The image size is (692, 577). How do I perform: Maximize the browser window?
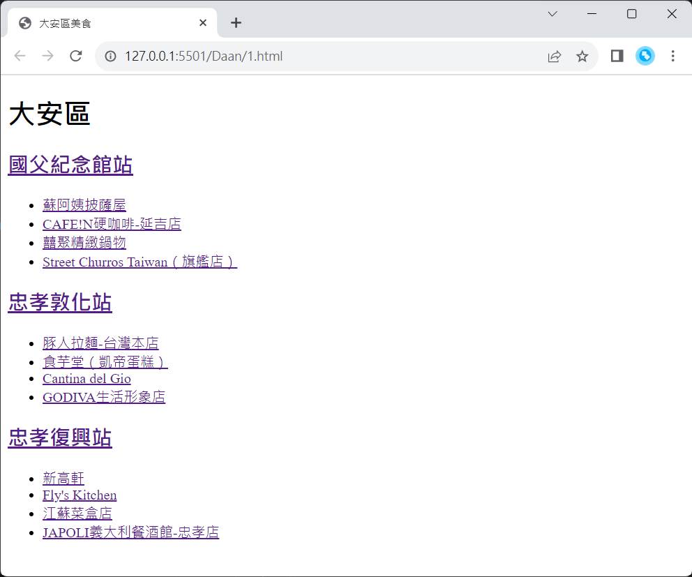tap(631, 14)
